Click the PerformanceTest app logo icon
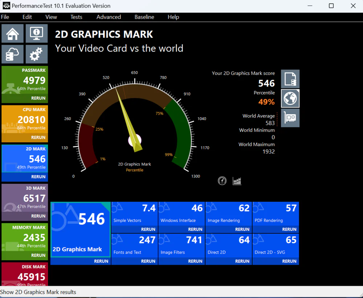This screenshot has width=363, height=298. [x=6, y=6]
